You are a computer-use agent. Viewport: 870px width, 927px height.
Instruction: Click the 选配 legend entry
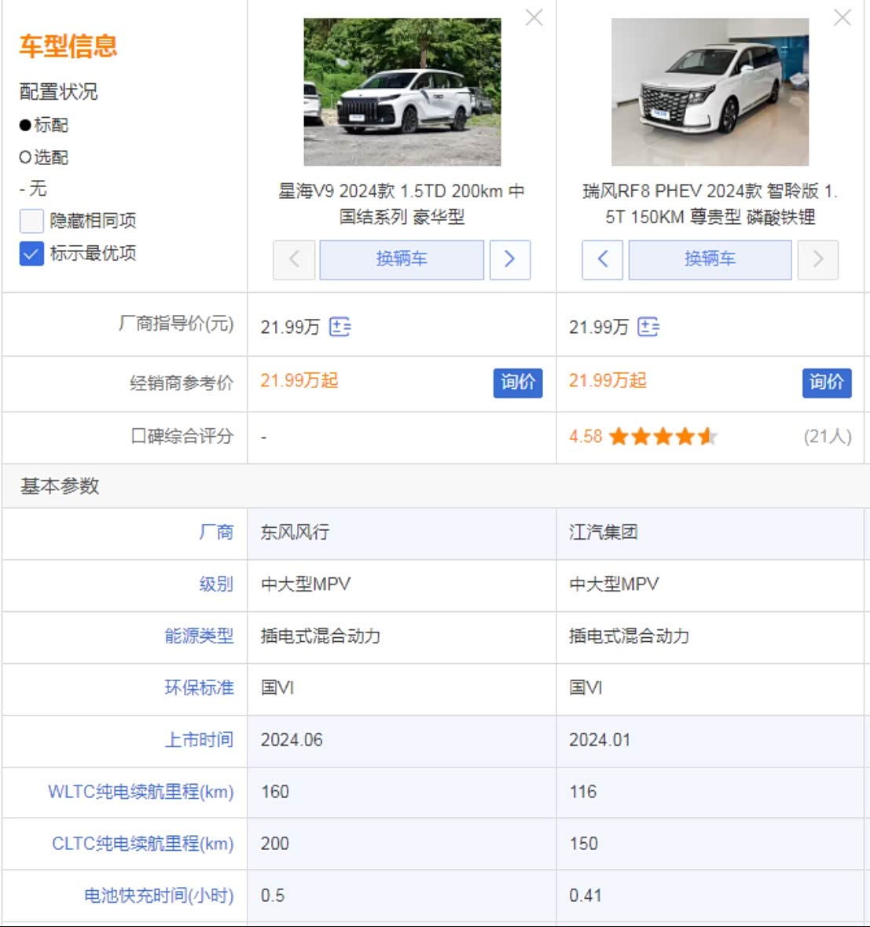tap(44, 157)
